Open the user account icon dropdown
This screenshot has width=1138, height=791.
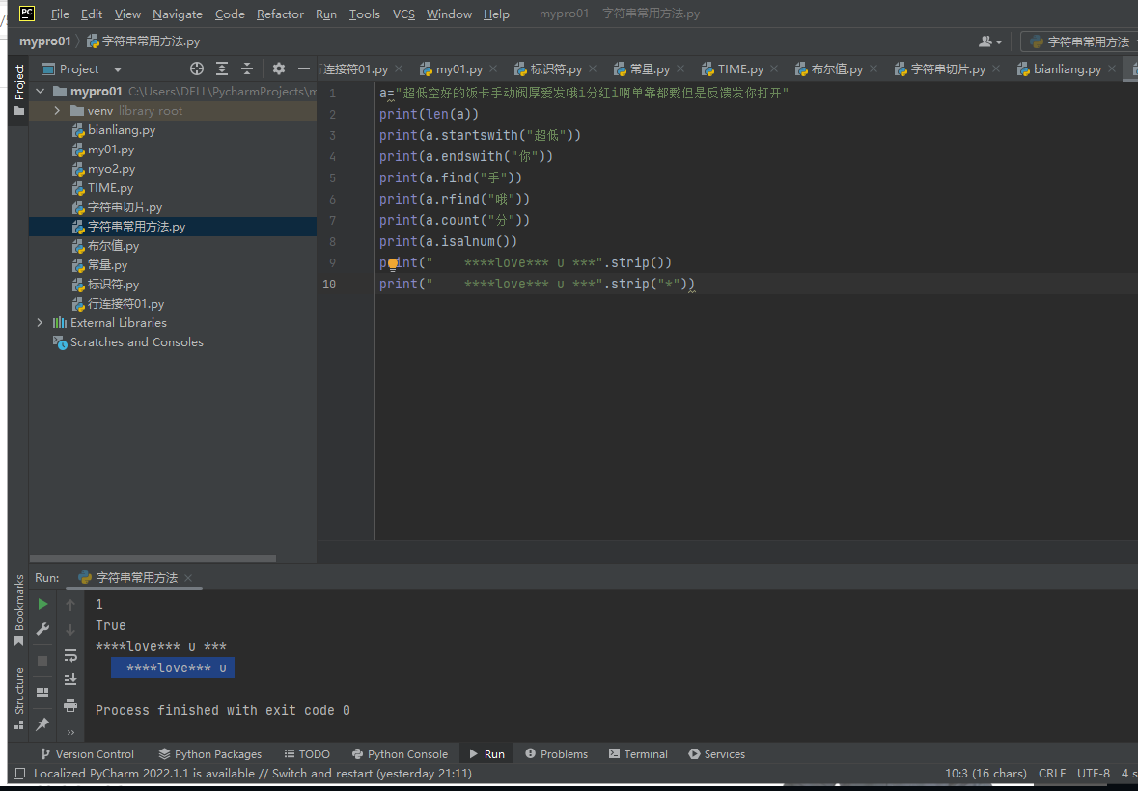tap(990, 42)
